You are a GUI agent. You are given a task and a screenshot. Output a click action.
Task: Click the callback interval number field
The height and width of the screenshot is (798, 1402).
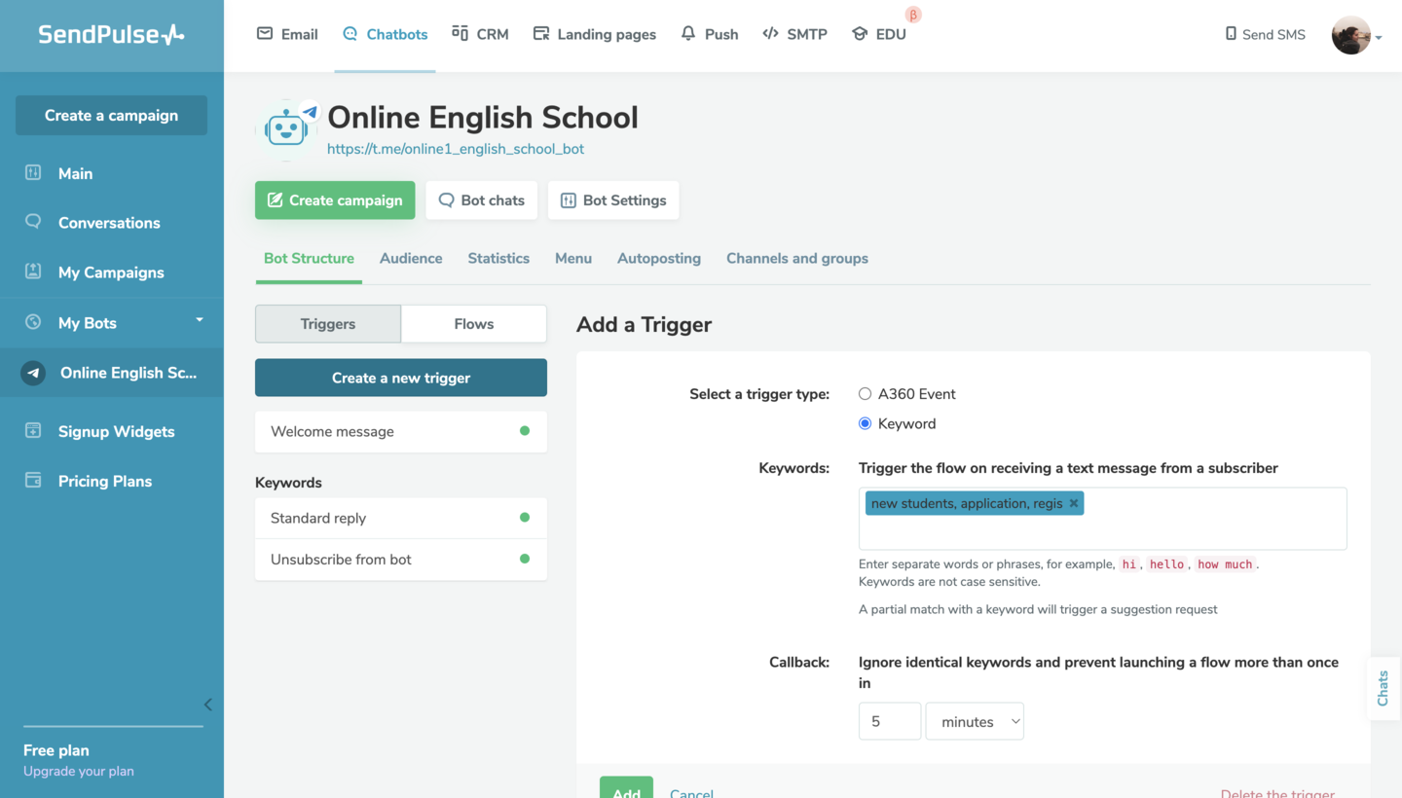[x=890, y=721]
